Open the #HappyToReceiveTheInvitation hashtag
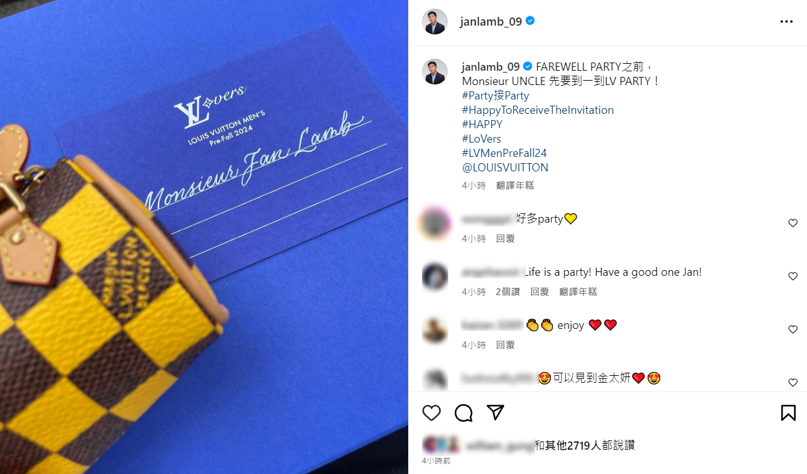807x474 pixels. tap(538, 110)
